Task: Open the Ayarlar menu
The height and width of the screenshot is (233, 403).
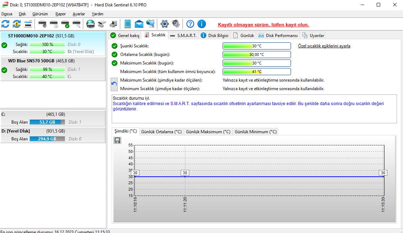Action: (x=79, y=14)
